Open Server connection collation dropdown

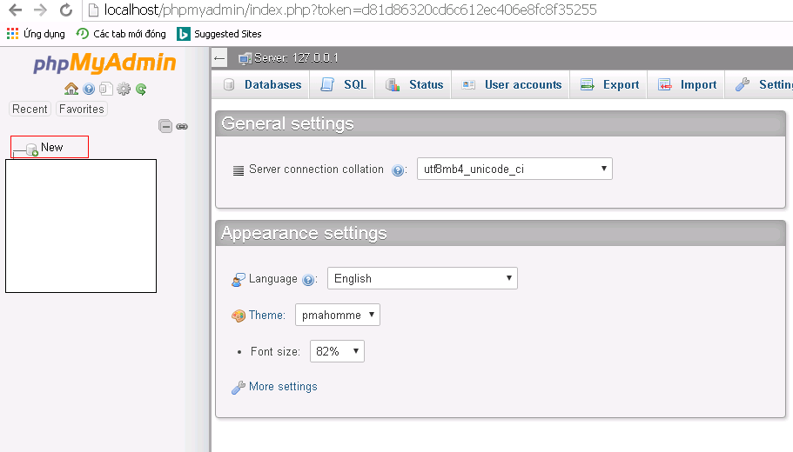tap(514, 169)
